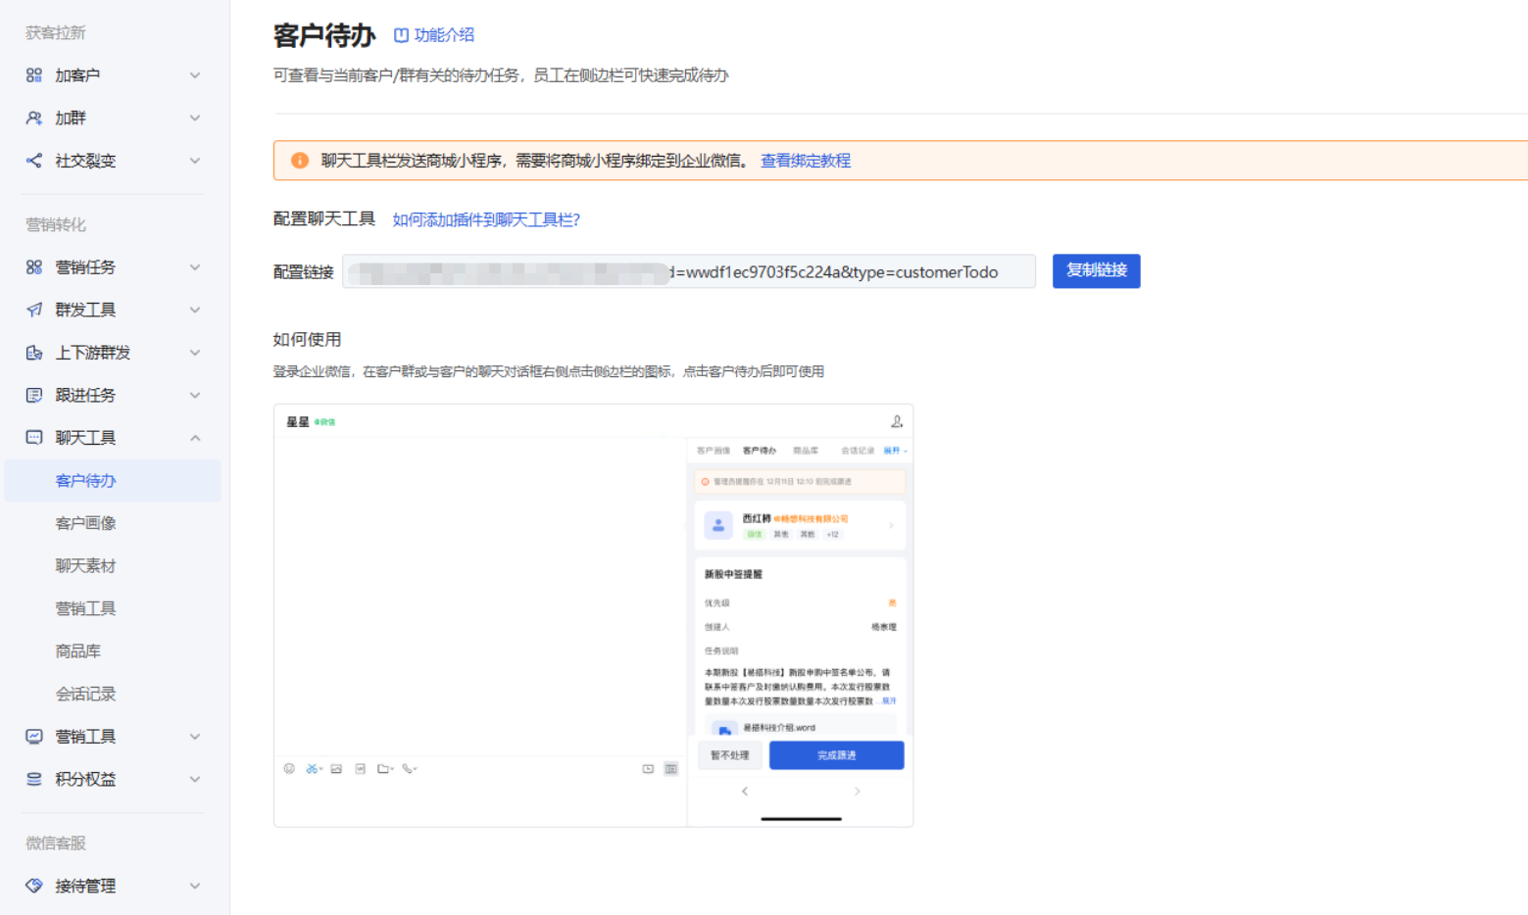The width and height of the screenshot is (1528, 915).
Task: Expand the 跟进任务 chevron
Action: (x=195, y=395)
